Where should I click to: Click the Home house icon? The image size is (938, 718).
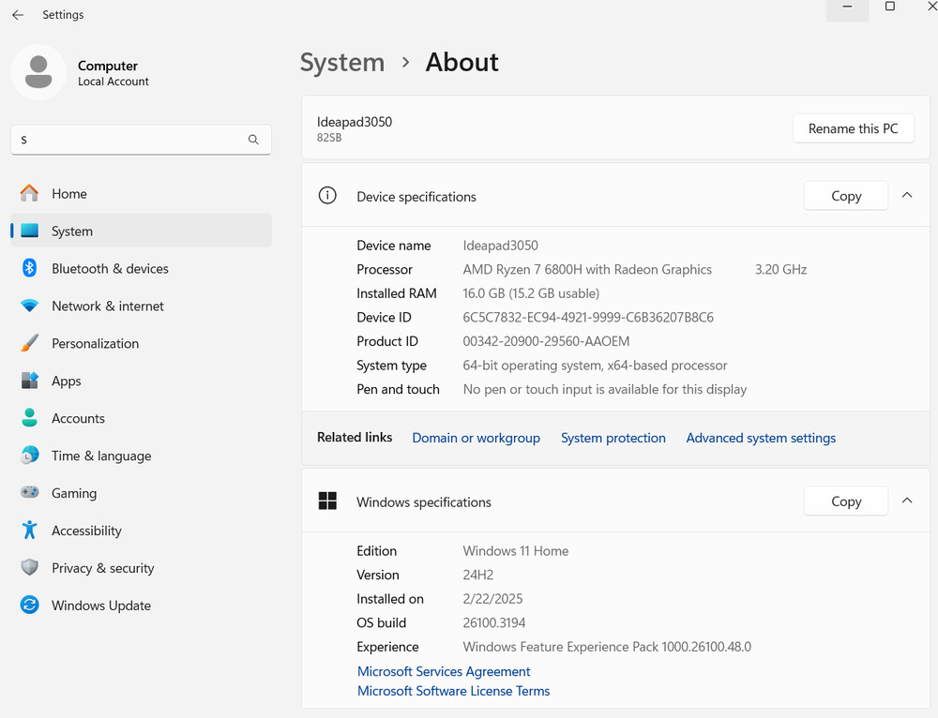(x=29, y=193)
